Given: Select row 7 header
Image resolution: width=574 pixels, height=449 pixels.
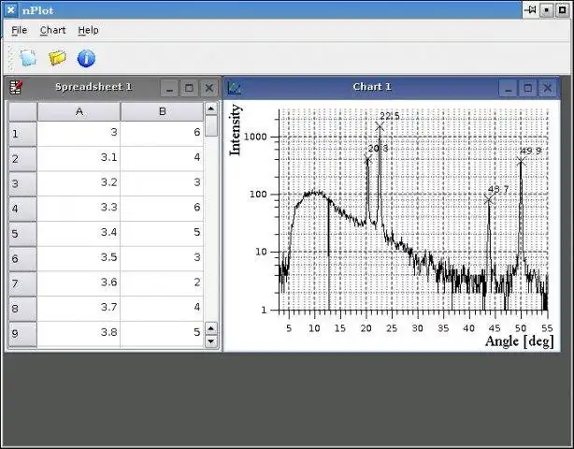Looking at the screenshot, I should pyautogui.click(x=22, y=283).
